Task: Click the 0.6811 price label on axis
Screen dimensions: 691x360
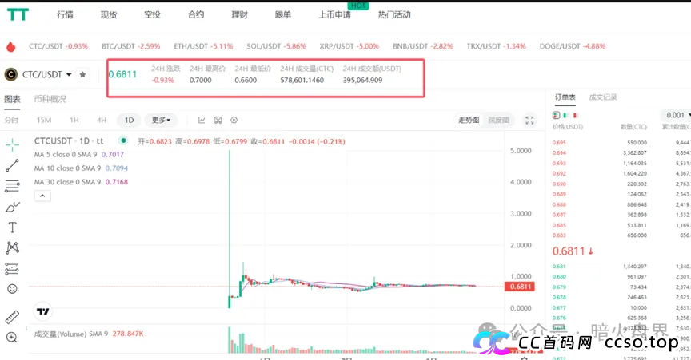Action: pyautogui.click(x=520, y=287)
